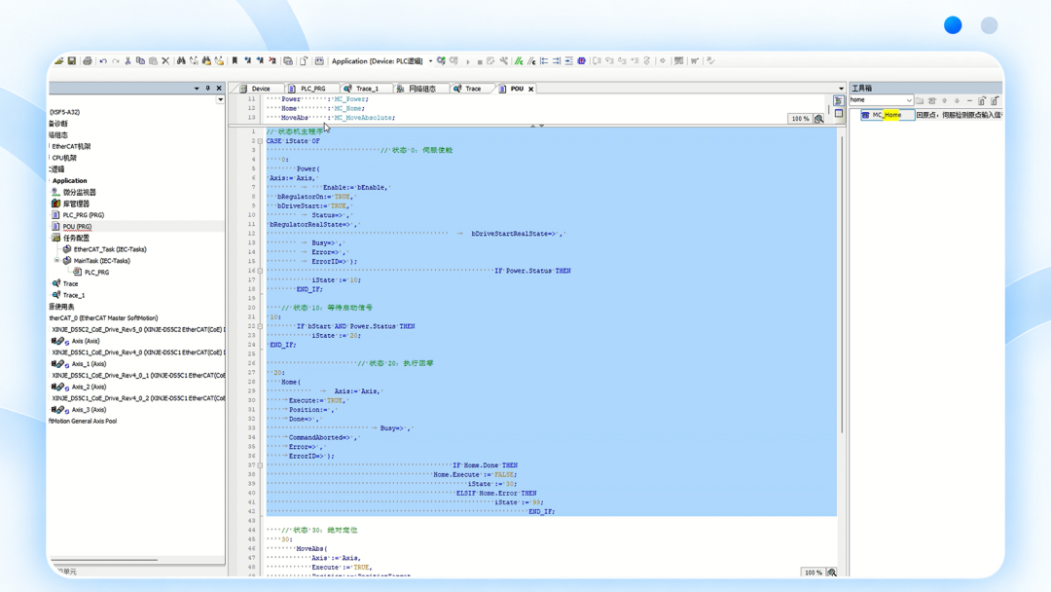Open the device tree view dropdown
The width and height of the screenshot is (1051, 592).
click(x=220, y=100)
